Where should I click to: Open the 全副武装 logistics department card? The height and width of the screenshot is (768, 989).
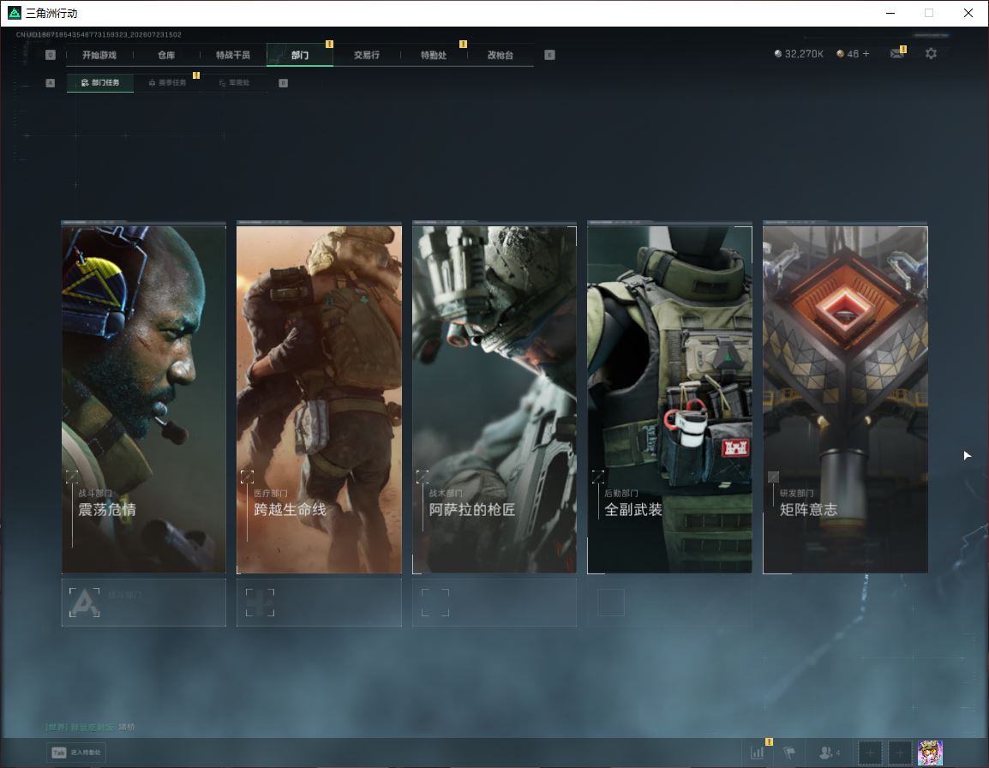coord(670,398)
